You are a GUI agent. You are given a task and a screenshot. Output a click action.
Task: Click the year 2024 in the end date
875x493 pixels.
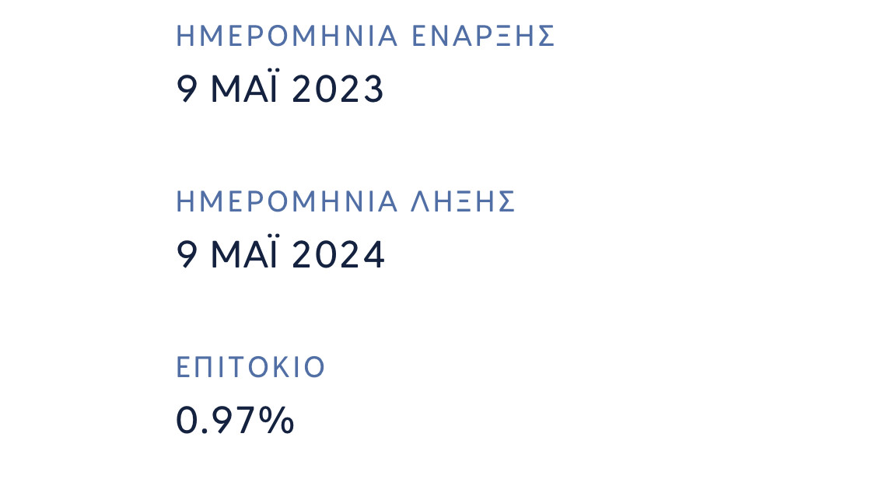tap(338, 255)
